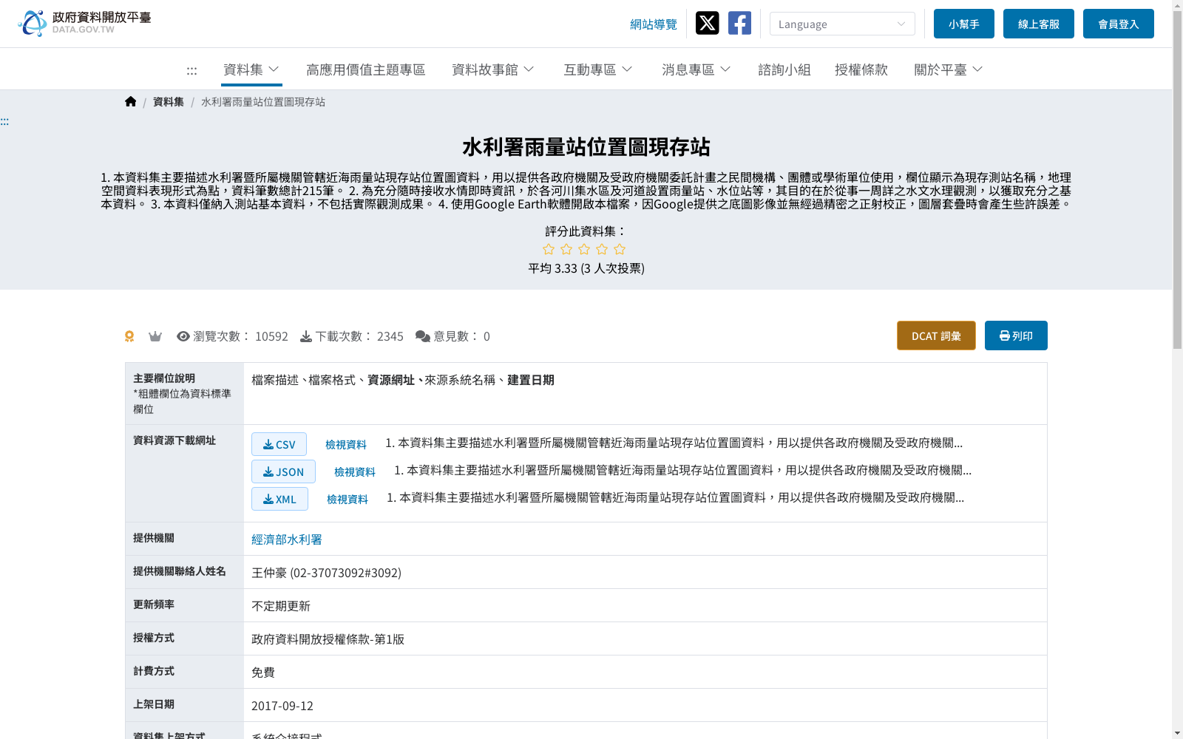Click the crown badge icon
The image size is (1183, 739).
point(155,336)
